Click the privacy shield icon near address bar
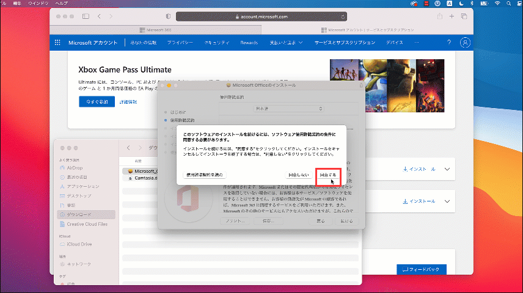This screenshot has width=523, height=293. 169,16
